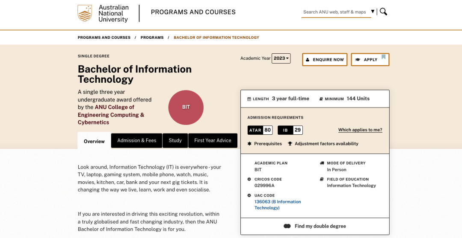
Task: Click the person icon in Enquire Now
Action: (308, 60)
